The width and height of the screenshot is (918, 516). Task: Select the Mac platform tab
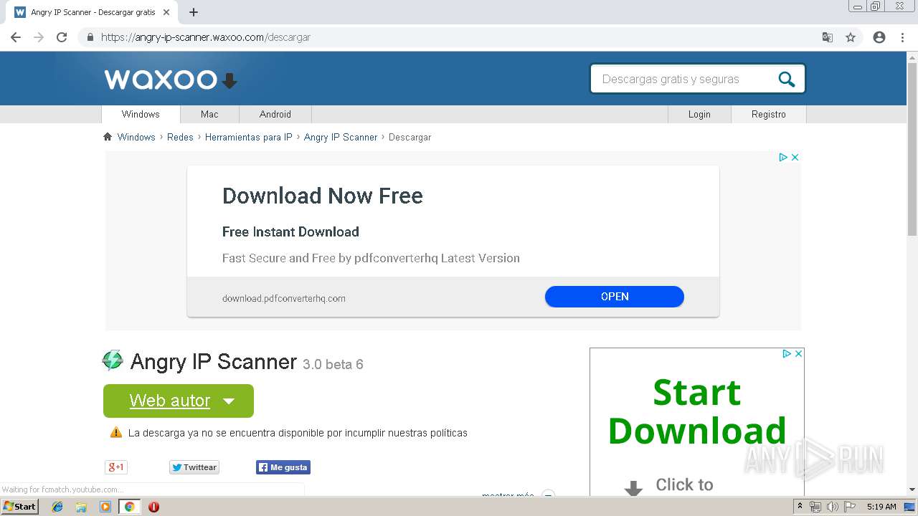coord(209,114)
